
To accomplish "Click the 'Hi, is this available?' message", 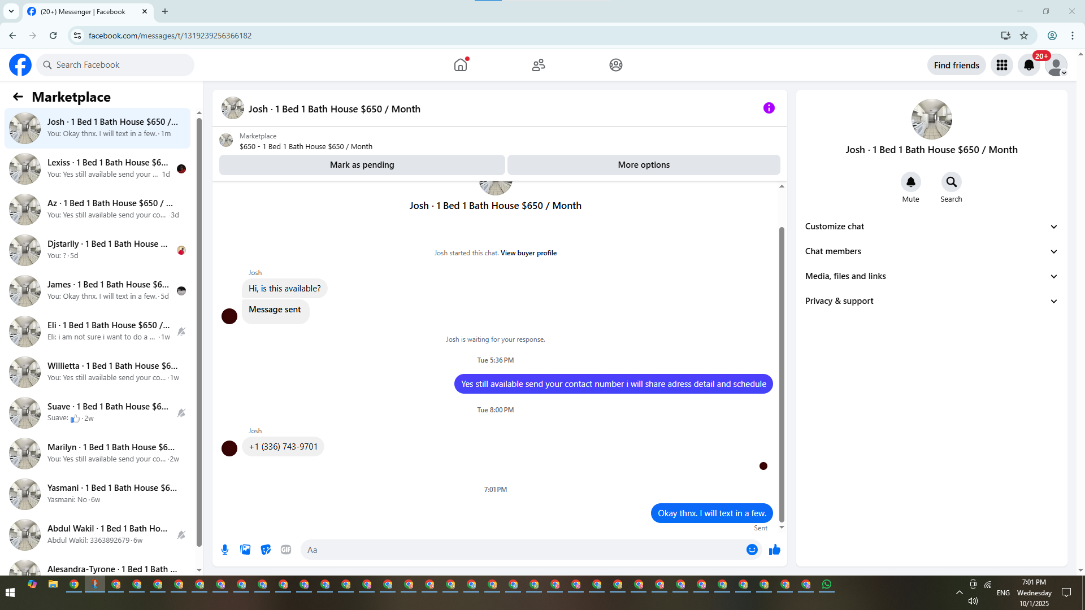I will click(x=285, y=289).
